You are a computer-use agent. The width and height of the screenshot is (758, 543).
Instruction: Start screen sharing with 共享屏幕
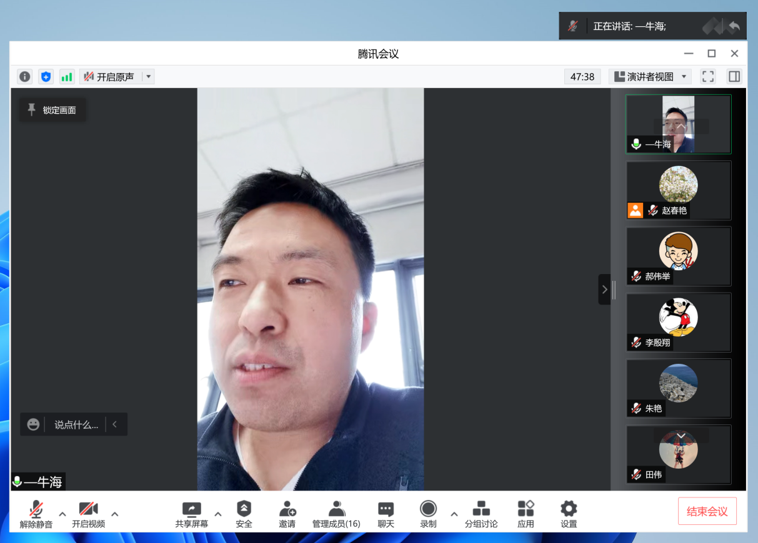[192, 514]
